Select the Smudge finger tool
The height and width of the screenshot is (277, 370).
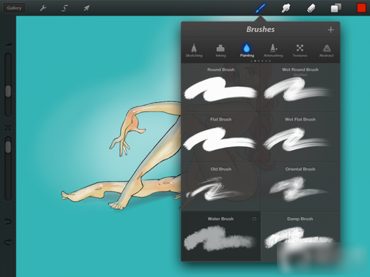(x=286, y=8)
